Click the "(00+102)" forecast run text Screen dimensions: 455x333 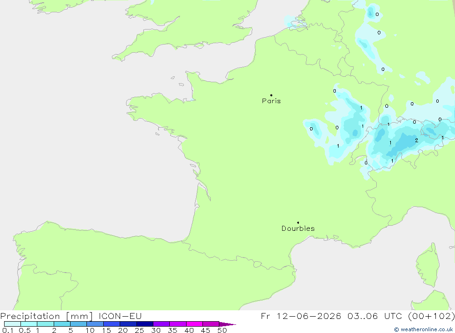(431, 316)
